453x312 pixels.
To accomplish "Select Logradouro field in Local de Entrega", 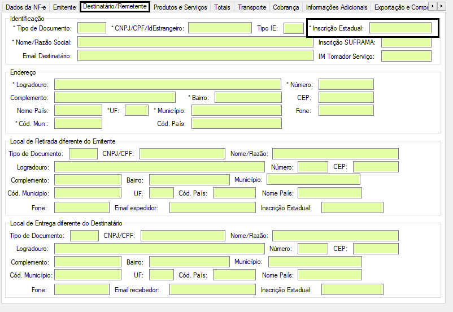I will click(159, 249).
